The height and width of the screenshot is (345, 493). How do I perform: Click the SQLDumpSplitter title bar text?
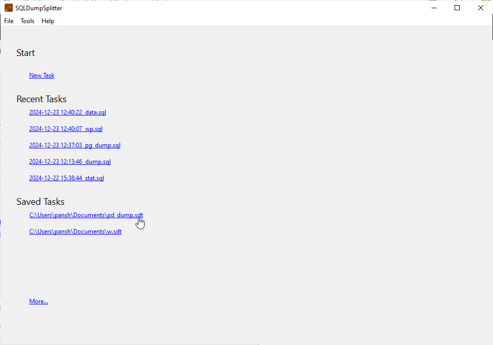coord(39,8)
